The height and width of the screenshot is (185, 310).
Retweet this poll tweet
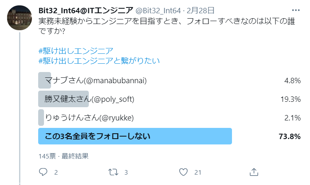click(113, 172)
